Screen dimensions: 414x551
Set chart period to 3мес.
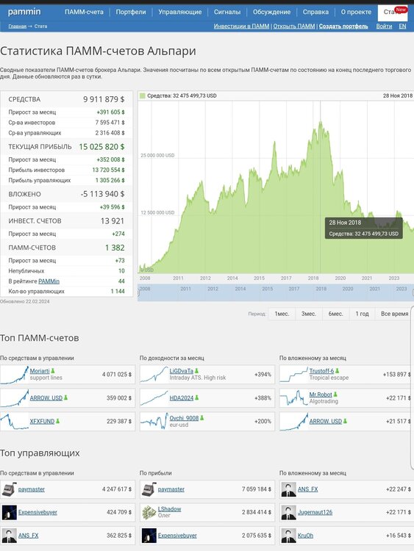click(x=309, y=314)
